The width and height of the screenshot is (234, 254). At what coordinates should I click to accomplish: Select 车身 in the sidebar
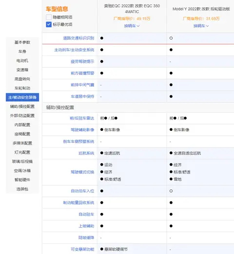22,51
